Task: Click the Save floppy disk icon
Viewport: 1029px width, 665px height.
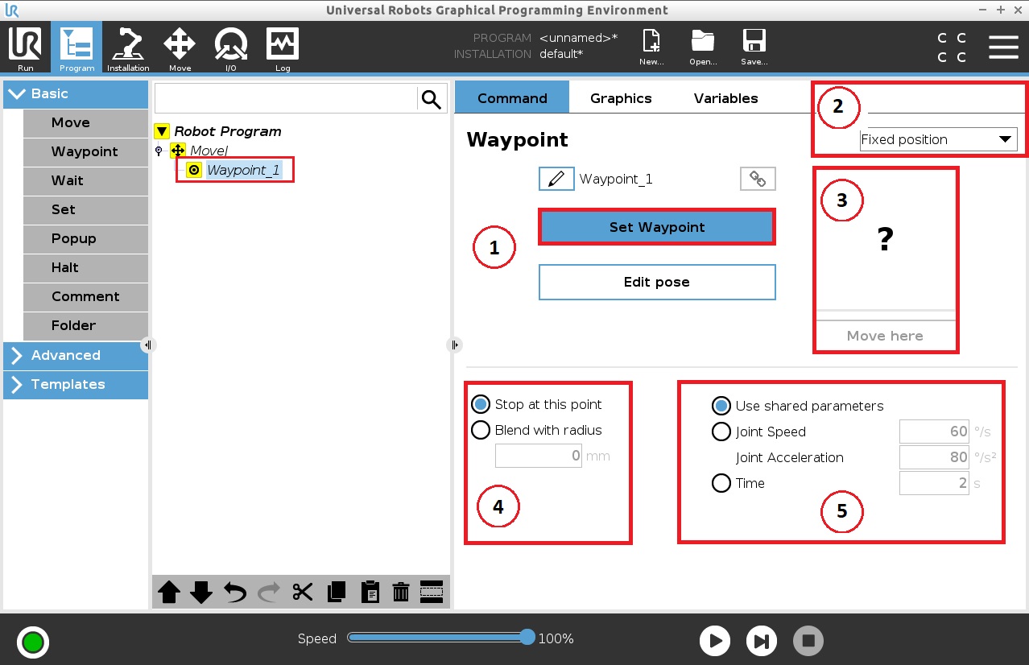Action: tap(754, 47)
